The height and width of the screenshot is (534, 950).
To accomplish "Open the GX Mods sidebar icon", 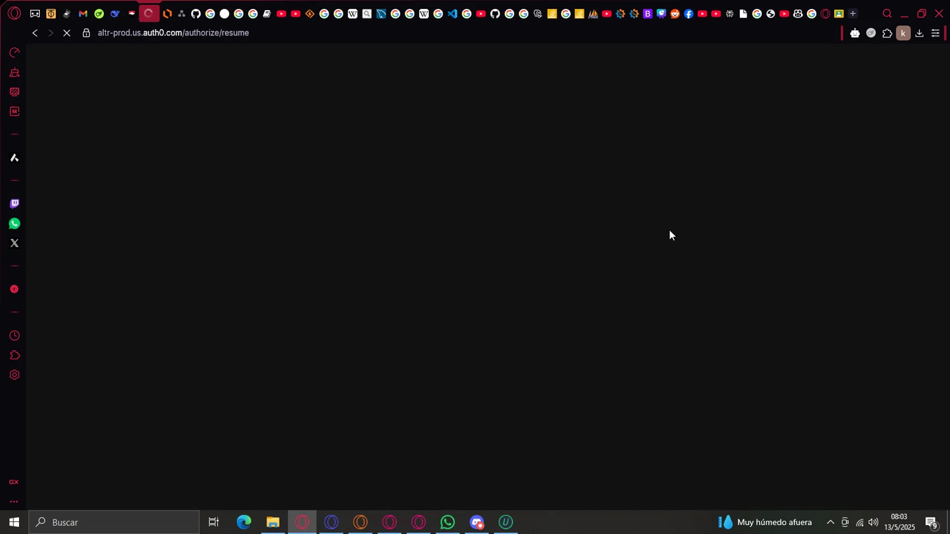I will (15, 111).
